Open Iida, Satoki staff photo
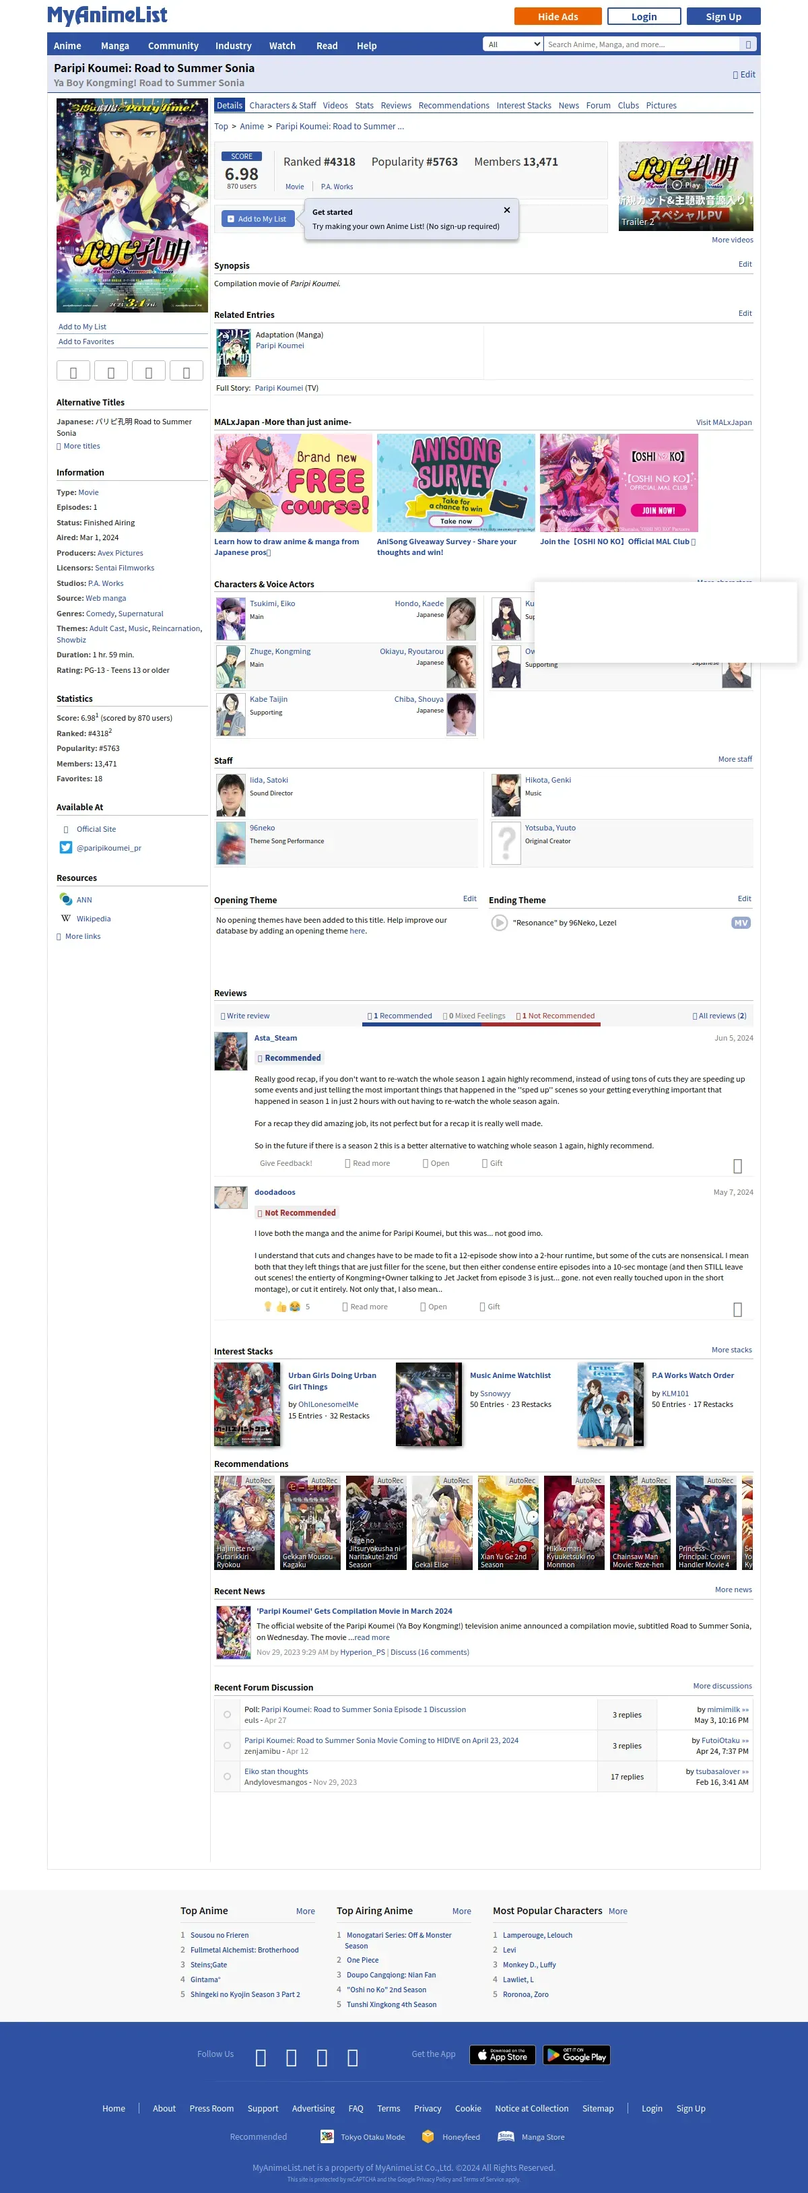The height and width of the screenshot is (2193, 808). tap(231, 795)
